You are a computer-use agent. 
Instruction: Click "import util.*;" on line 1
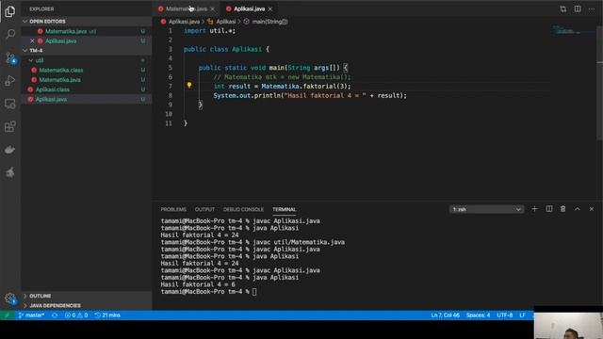[209, 31]
